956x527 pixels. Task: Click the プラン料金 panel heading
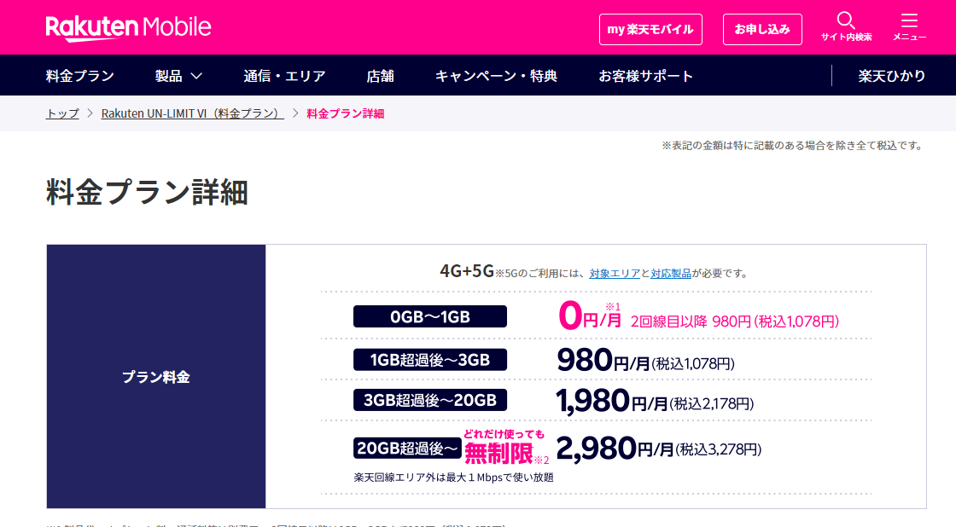coord(156,377)
